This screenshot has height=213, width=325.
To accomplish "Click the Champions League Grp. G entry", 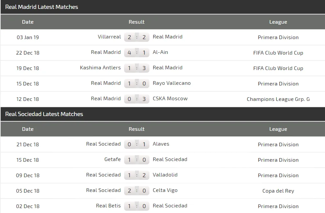I will coord(278,99).
